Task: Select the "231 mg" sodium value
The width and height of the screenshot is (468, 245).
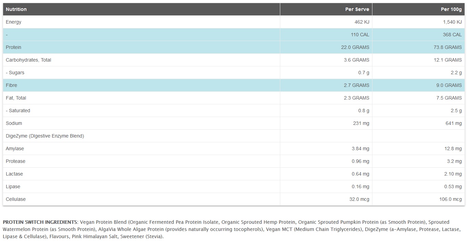Action: coord(361,123)
